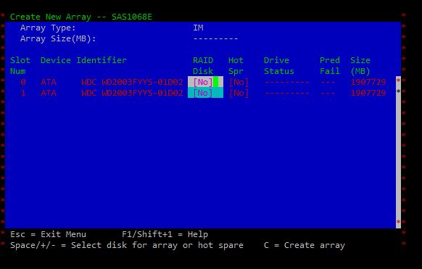Click the Size (MB) column header
This screenshot has height=269, width=422.
360,66
